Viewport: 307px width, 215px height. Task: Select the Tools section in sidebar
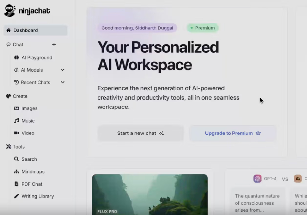[x=18, y=147]
